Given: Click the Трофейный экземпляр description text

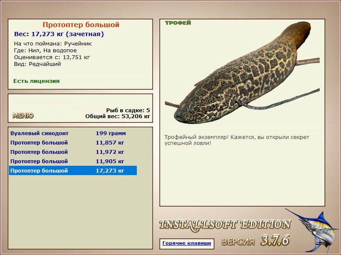Looking at the screenshot, I should (237, 140).
